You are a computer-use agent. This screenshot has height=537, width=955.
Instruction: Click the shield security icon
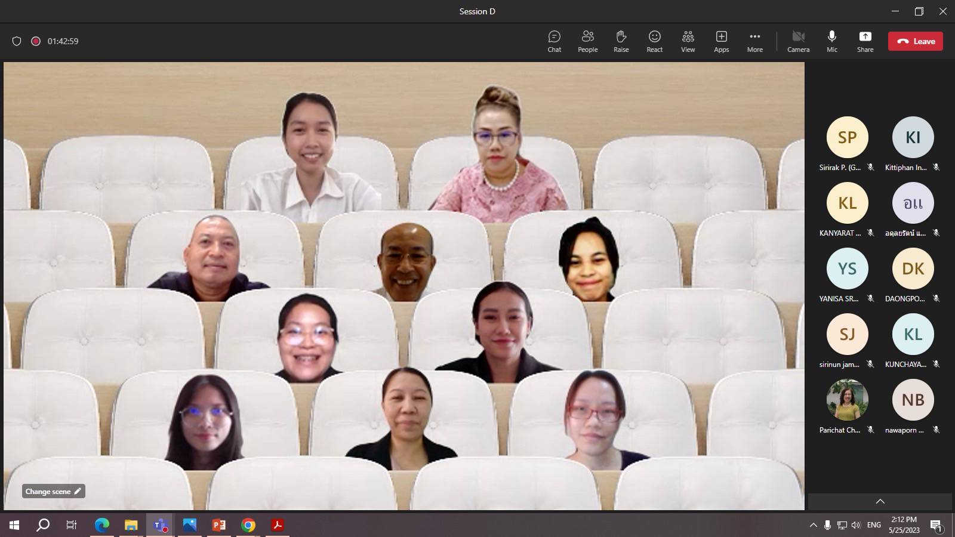17,41
